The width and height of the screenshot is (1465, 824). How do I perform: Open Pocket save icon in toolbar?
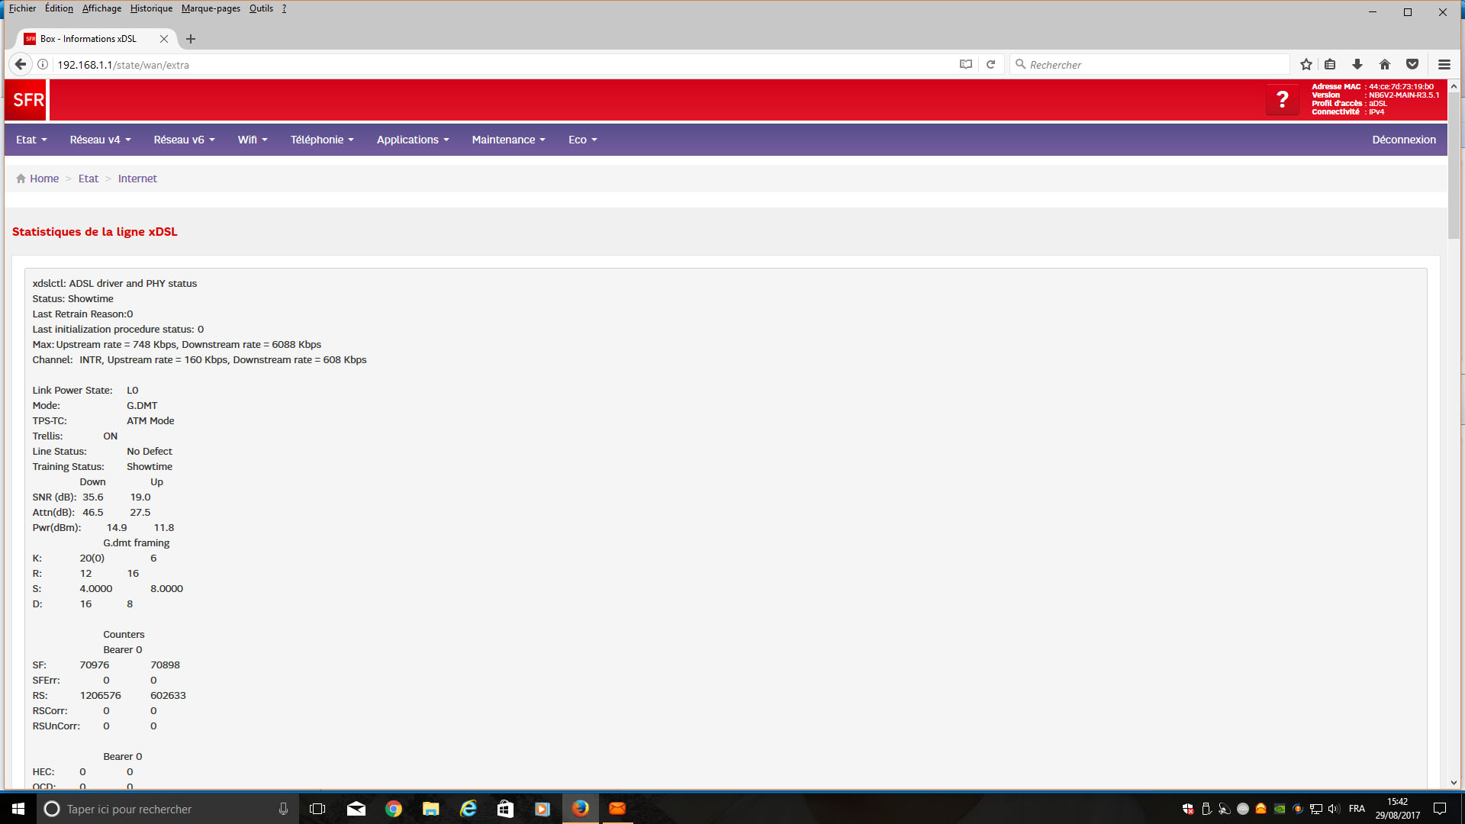1412,65
